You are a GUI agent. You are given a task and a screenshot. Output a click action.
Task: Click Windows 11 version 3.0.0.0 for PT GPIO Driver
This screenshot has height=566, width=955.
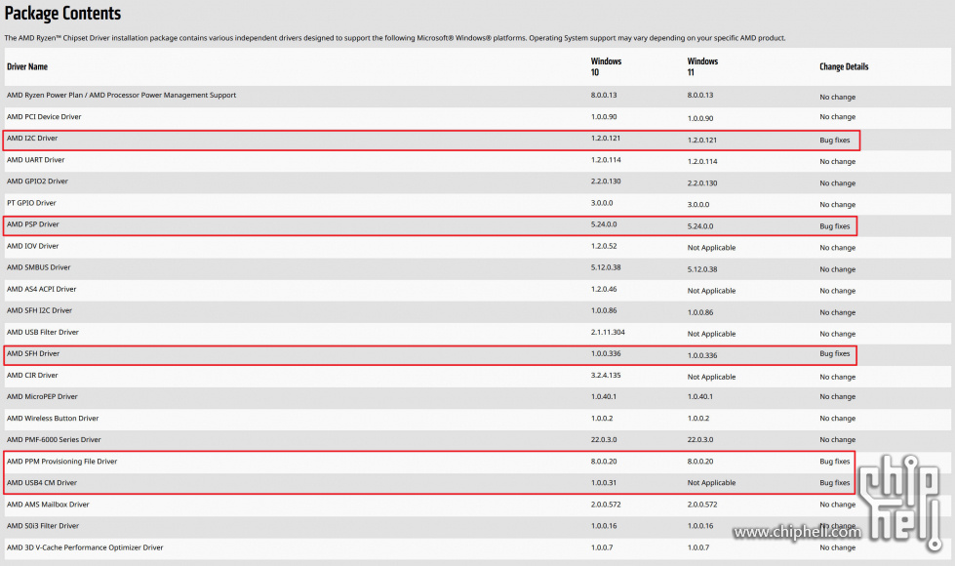[698, 205]
